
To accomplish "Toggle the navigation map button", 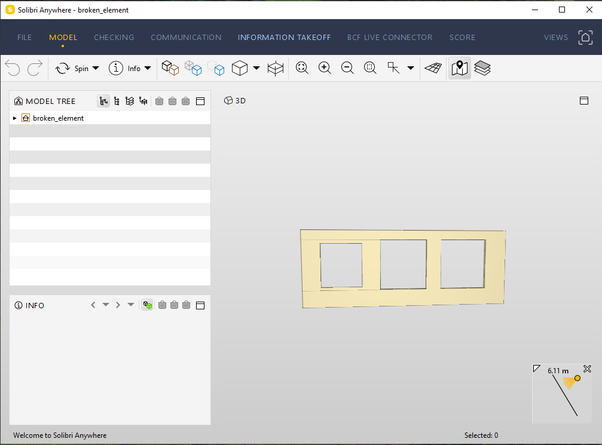I will coord(460,68).
